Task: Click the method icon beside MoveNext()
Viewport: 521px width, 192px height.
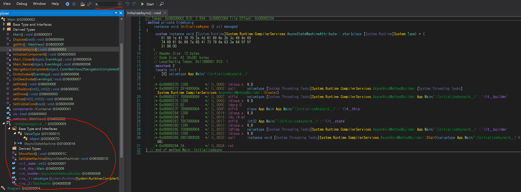Action: 14,153
